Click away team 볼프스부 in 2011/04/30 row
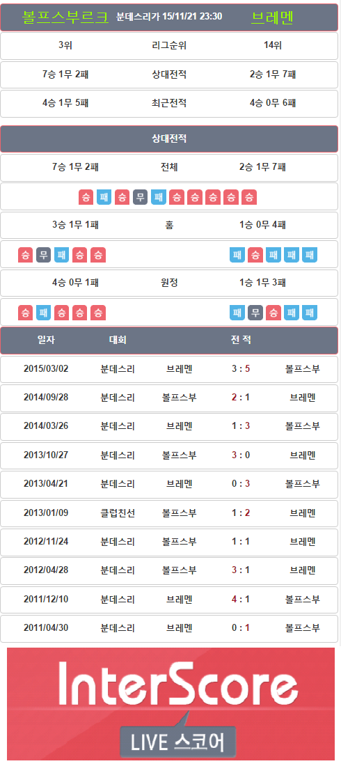This screenshot has width=341, height=766. point(303,628)
